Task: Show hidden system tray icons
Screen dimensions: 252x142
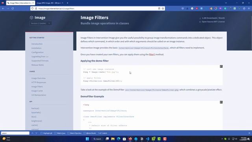Action: pos(222,139)
